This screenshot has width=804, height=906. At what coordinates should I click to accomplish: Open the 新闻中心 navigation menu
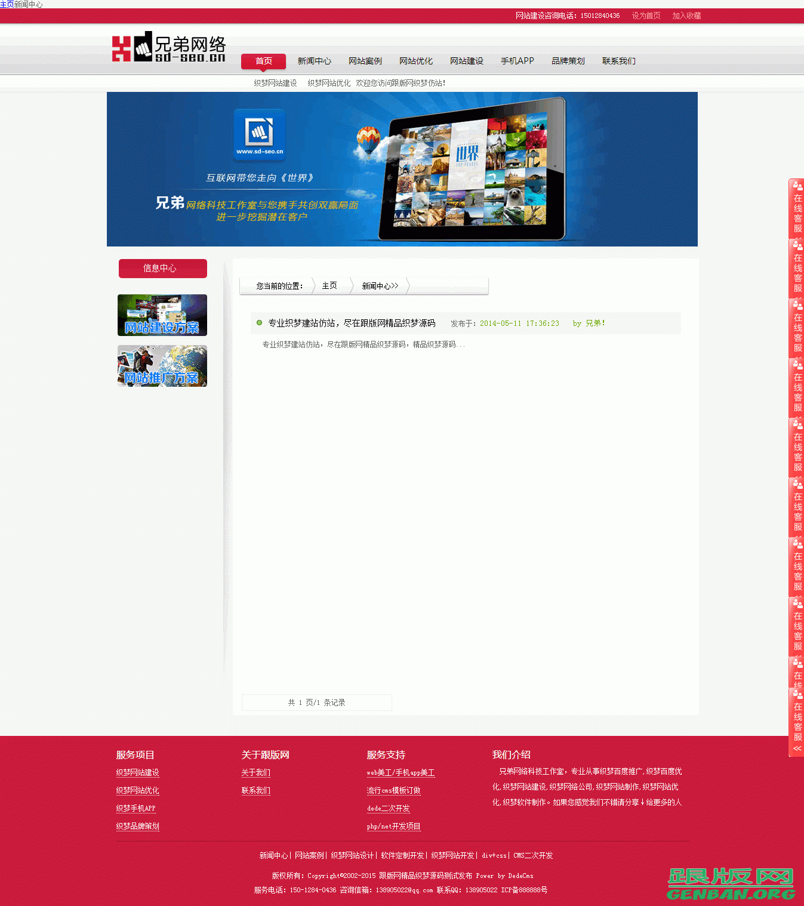(316, 61)
